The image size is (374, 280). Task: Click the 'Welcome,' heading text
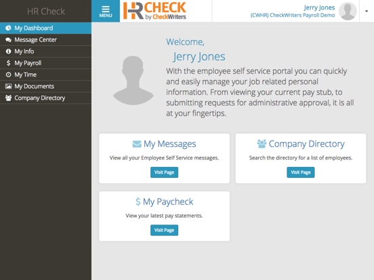[186, 42]
